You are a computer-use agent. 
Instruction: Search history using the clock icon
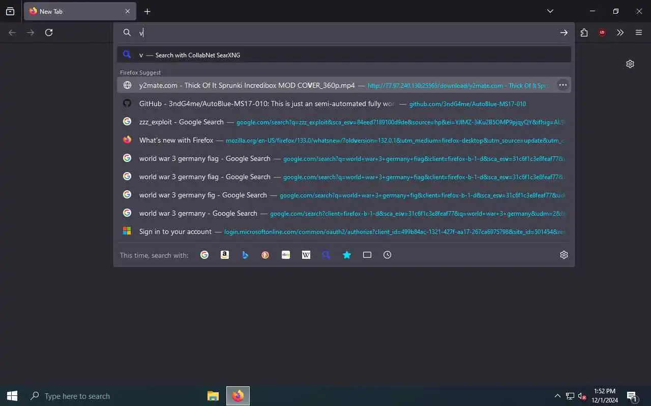[388, 255]
